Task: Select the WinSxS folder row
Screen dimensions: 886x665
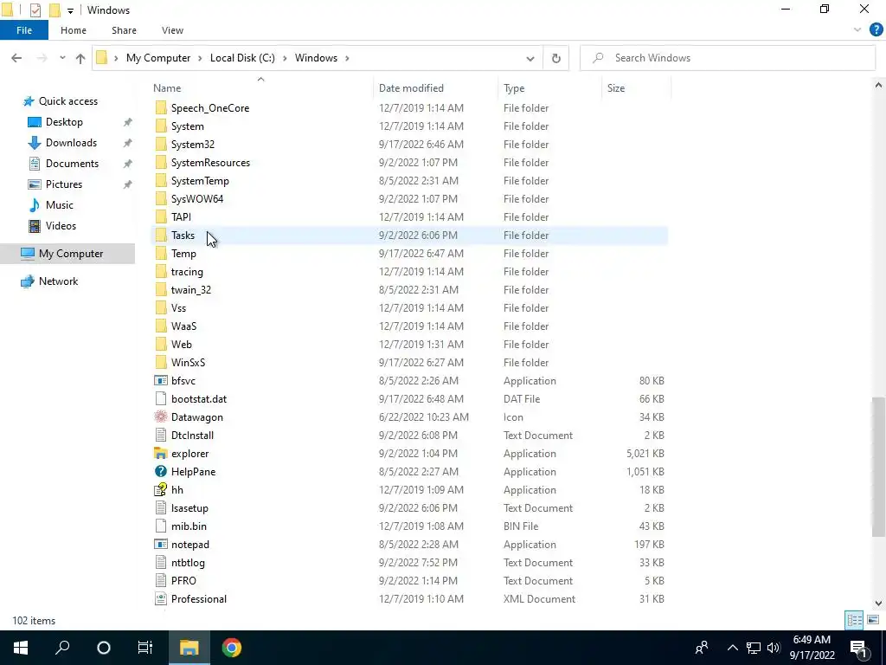Action: [409, 363]
